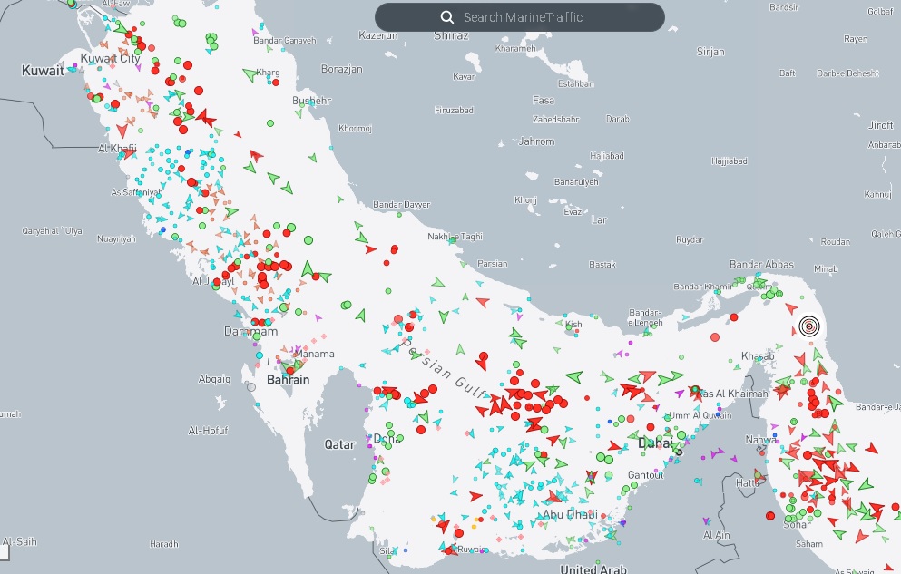Click the Jahrom map label

(536, 141)
